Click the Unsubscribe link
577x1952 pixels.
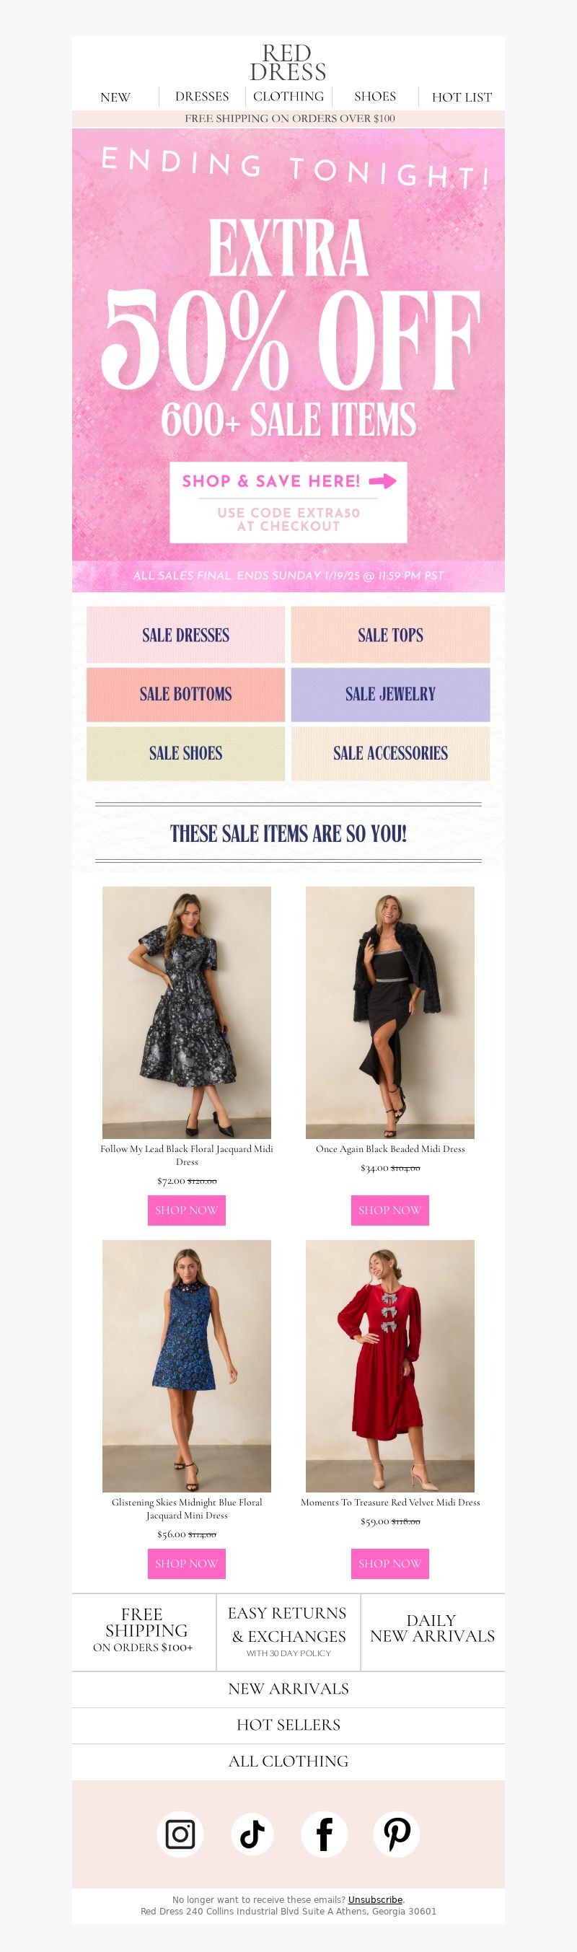(376, 1899)
